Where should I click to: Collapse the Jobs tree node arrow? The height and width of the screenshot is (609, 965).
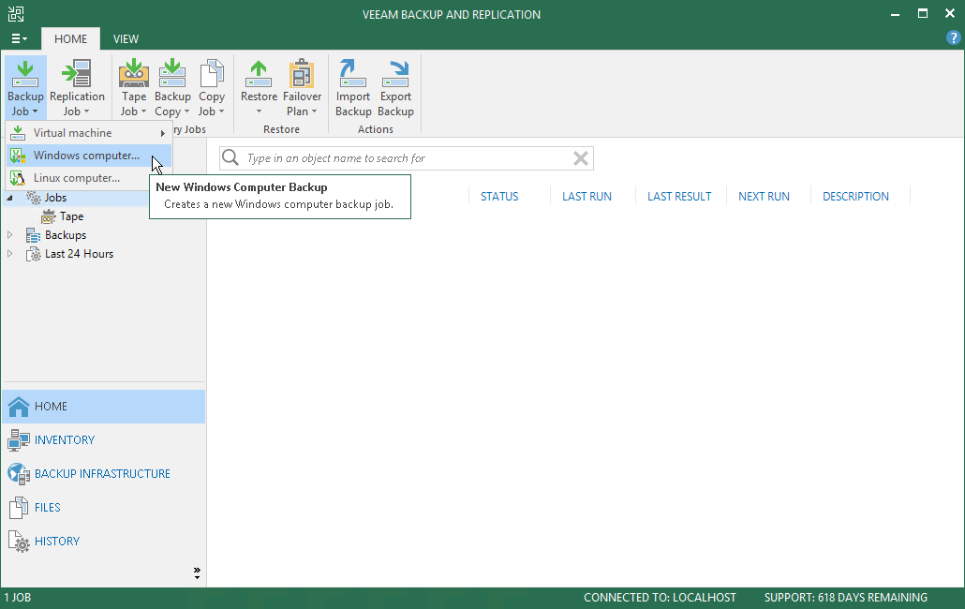(9, 198)
